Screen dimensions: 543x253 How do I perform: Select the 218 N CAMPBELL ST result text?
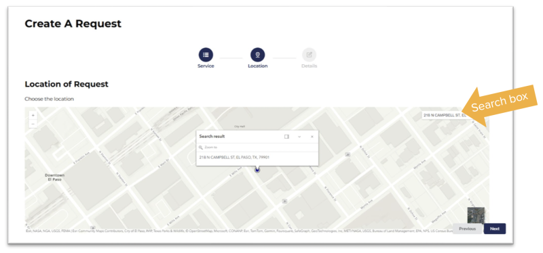click(x=234, y=158)
